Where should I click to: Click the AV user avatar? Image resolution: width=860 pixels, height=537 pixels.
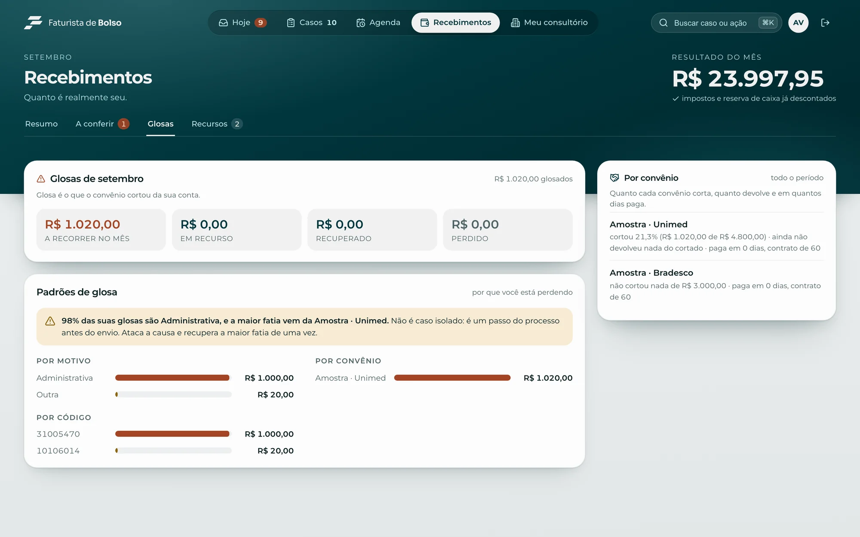click(x=799, y=23)
